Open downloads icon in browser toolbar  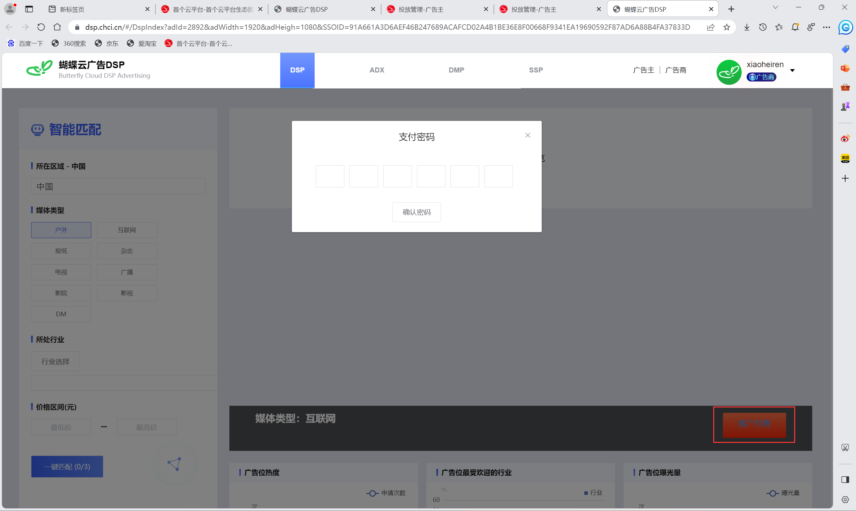pos(746,27)
